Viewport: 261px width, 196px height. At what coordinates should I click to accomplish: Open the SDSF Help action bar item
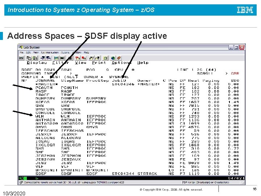click(143, 63)
